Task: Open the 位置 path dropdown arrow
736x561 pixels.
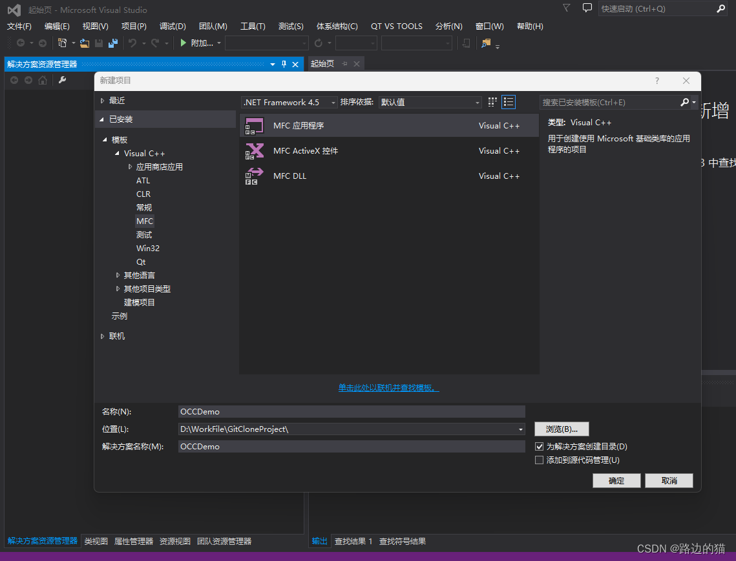Action: click(520, 429)
